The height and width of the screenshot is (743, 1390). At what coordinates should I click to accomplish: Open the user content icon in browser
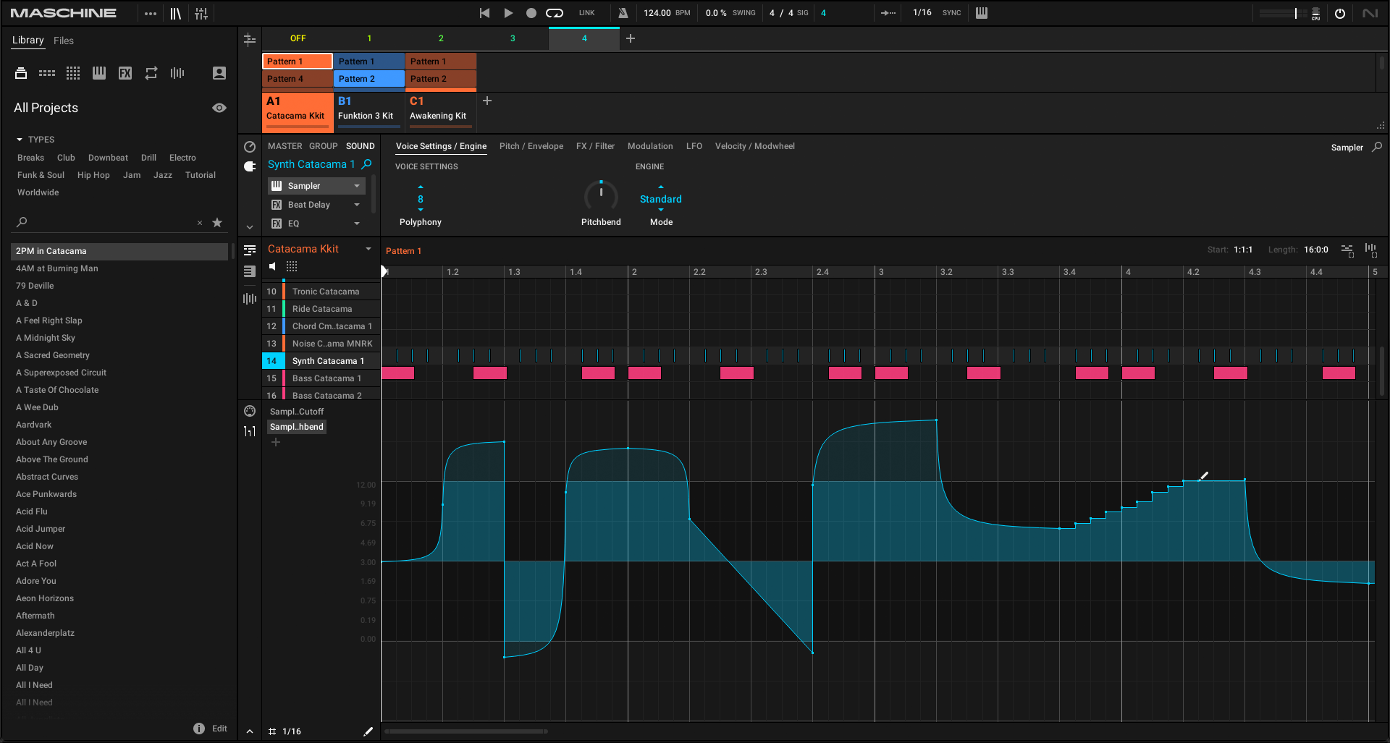219,73
